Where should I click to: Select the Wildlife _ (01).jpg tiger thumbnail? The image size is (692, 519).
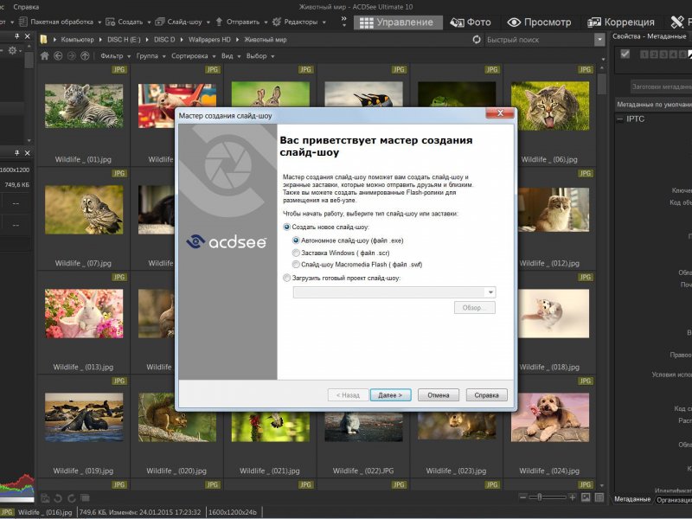(x=84, y=106)
